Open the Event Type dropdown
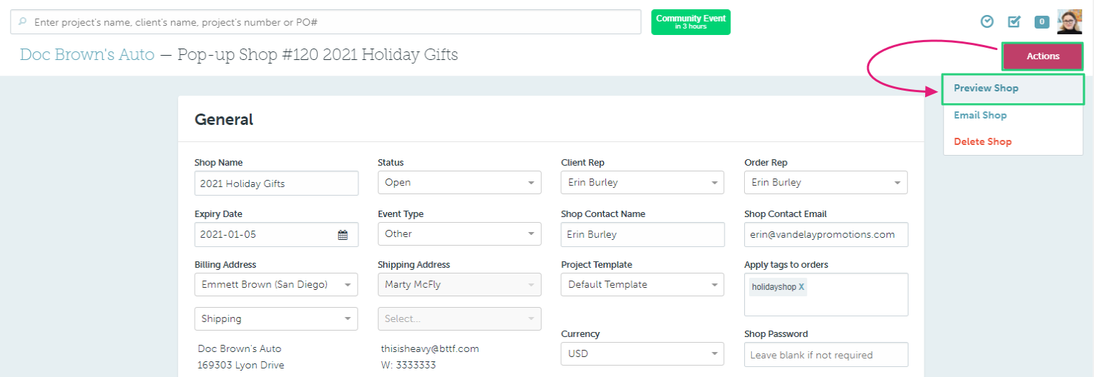The width and height of the screenshot is (1094, 377). (x=459, y=234)
